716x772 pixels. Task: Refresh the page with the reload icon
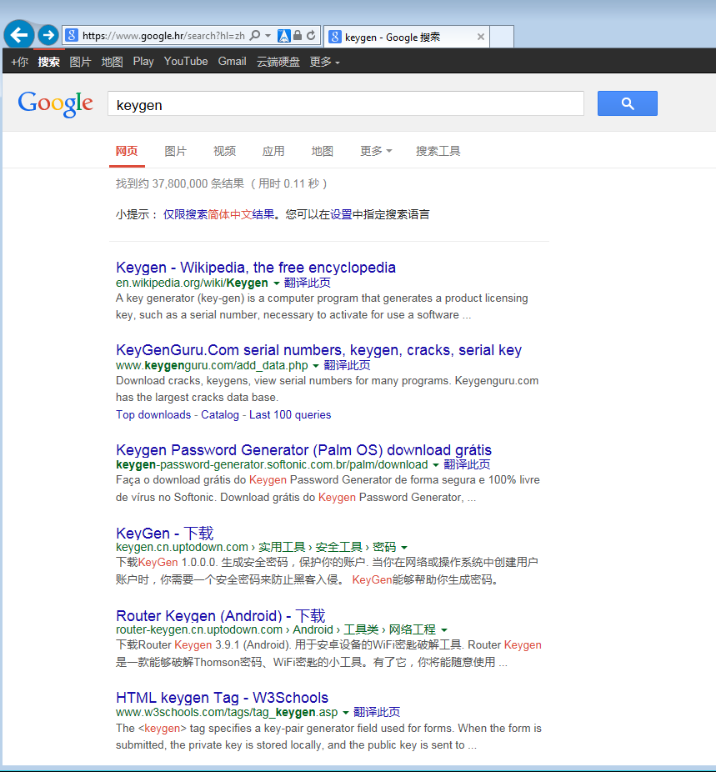[x=311, y=36]
